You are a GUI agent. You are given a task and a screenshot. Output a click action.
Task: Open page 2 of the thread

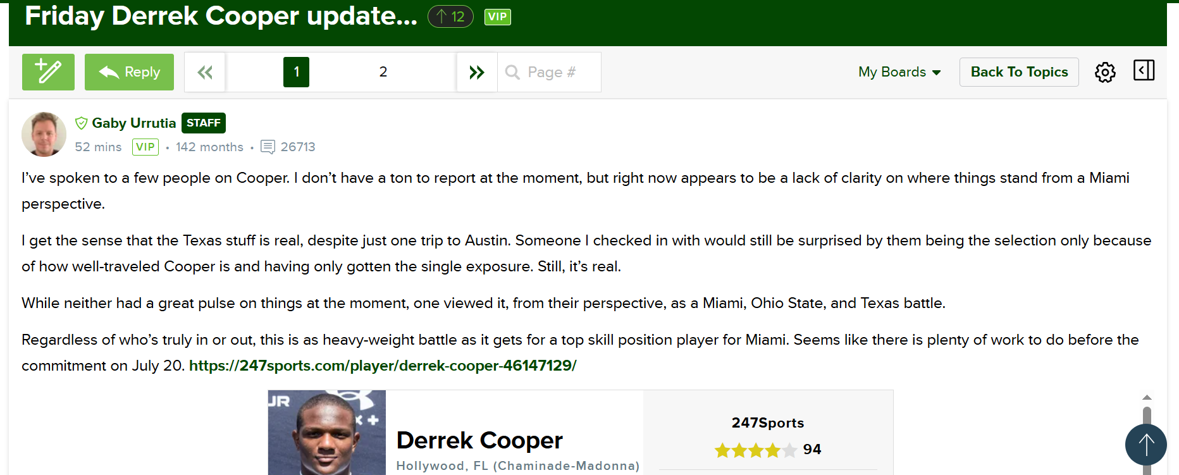(383, 72)
